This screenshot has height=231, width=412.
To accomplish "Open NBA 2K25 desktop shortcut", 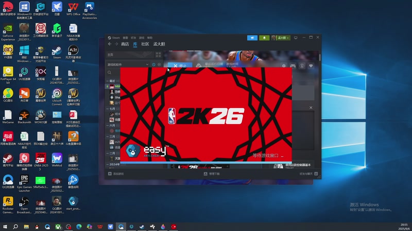I will pyautogui.click(x=41, y=162).
